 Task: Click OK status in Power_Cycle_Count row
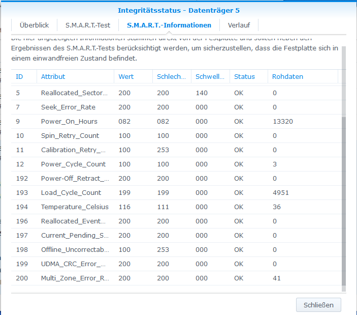click(x=239, y=164)
